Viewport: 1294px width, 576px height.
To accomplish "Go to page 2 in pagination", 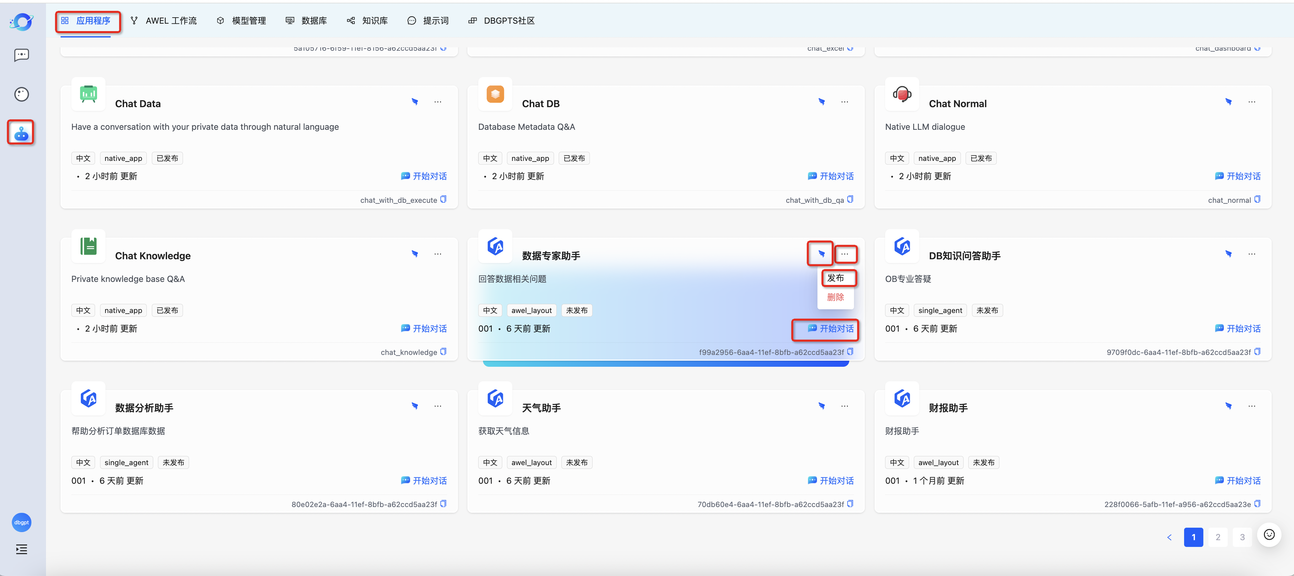I will pyautogui.click(x=1218, y=537).
